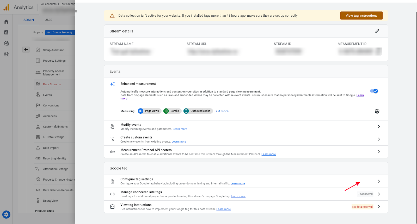Click the back arrow in property column
The width and height of the screenshot is (417, 224).
point(26,49)
